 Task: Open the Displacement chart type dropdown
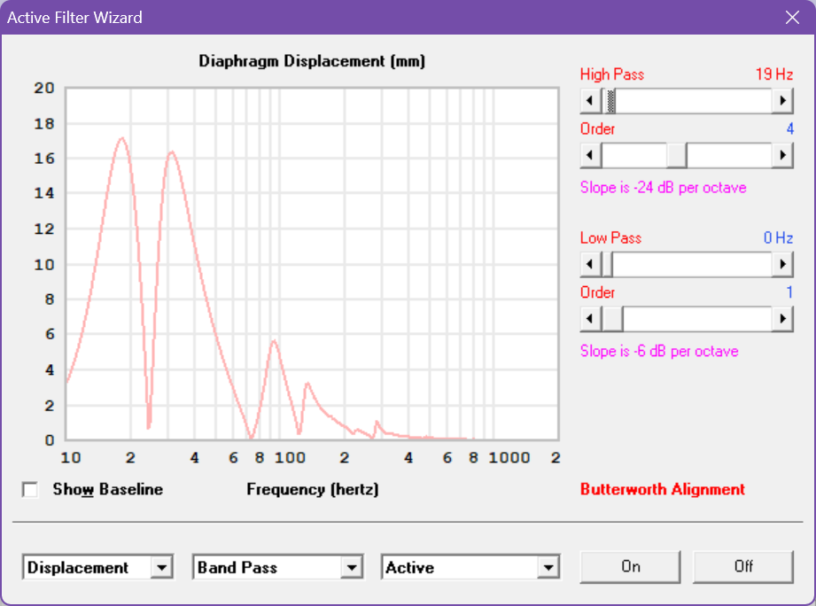click(162, 568)
